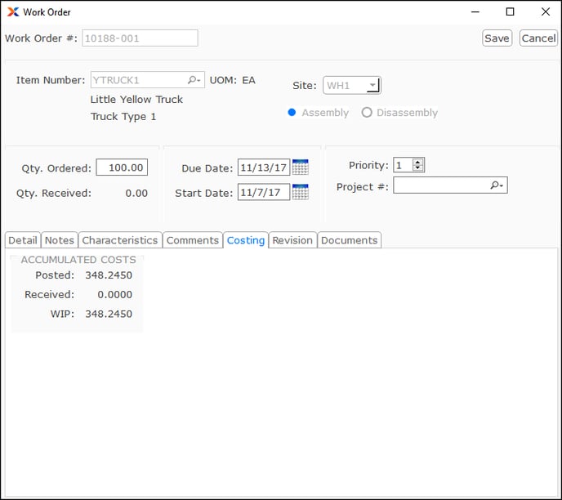Increase Priority with the up arrow
Viewport: 562px width, 500px height.
pos(418,162)
